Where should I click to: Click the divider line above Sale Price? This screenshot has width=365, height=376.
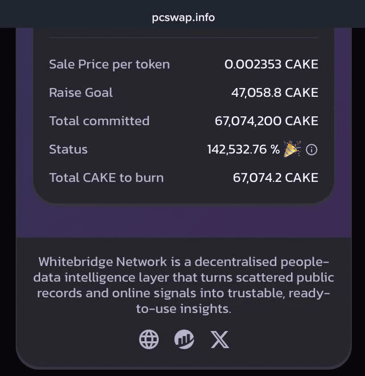pos(183,38)
